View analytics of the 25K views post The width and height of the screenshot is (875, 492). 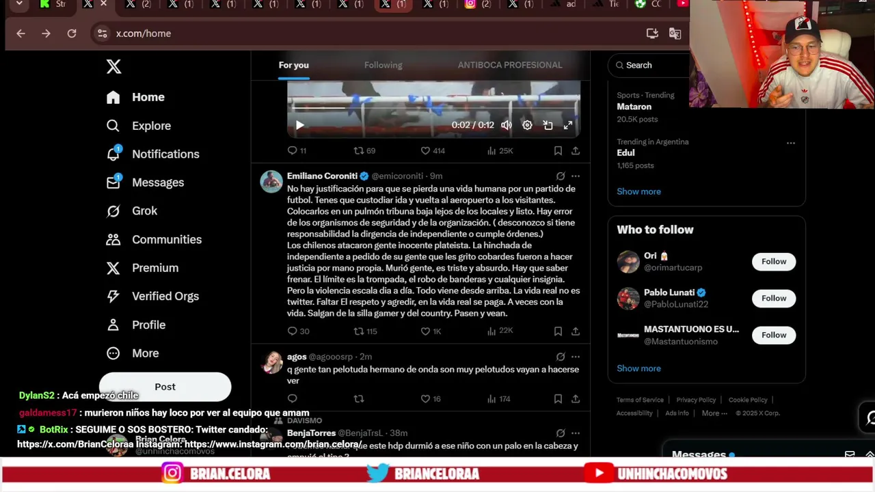pyautogui.click(x=500, y=150)
